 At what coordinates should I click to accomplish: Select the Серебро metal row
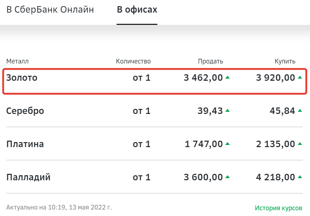[x=25, y=111]
